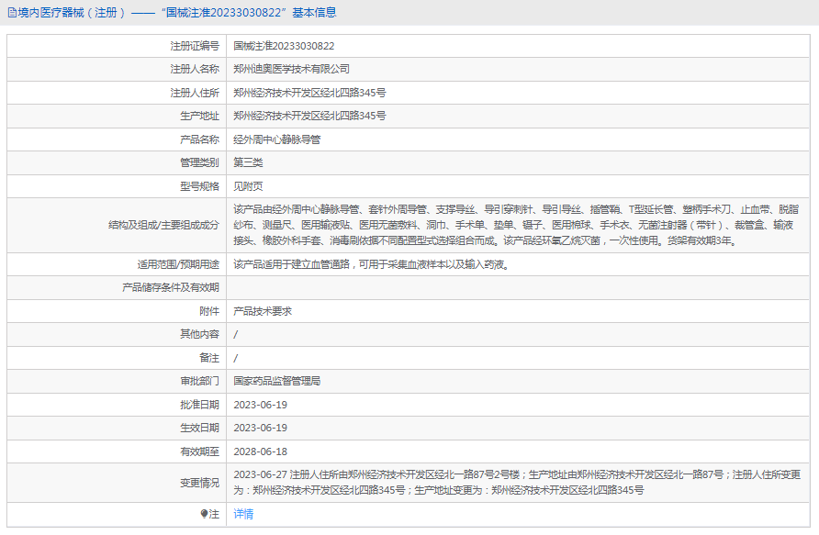
Task: Click the 生产地址 label
Action: tap(199, 116)
